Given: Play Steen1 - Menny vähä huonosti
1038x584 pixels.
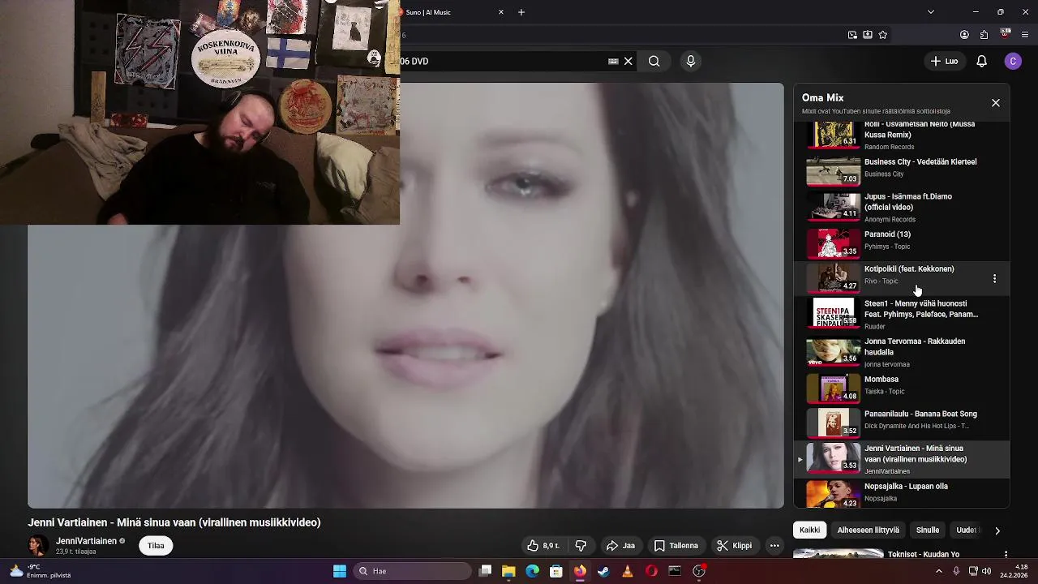Looking at the screenshot, I should click(x=902, y=314).
